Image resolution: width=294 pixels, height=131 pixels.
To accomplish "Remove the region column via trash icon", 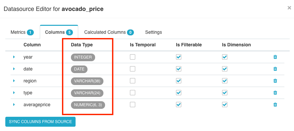I will 275,81.
